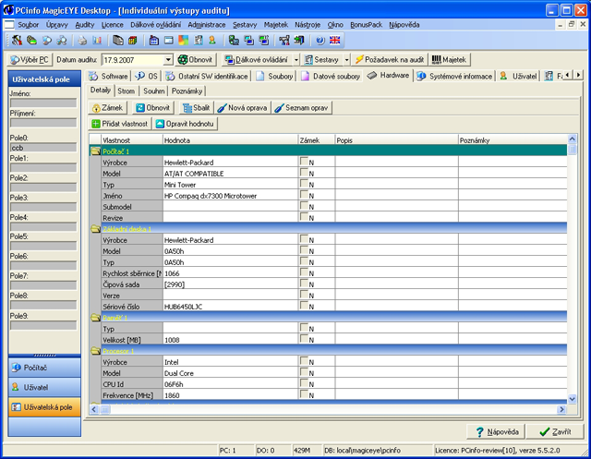Image resolution: width=591 pixels, height=459 pixels.
Task: Open the Soubor menu
Action: click(x=29, y=25)
